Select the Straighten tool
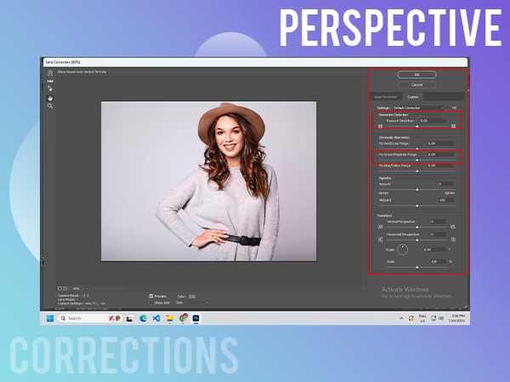The image size is (510, 382). pos(50,81)
